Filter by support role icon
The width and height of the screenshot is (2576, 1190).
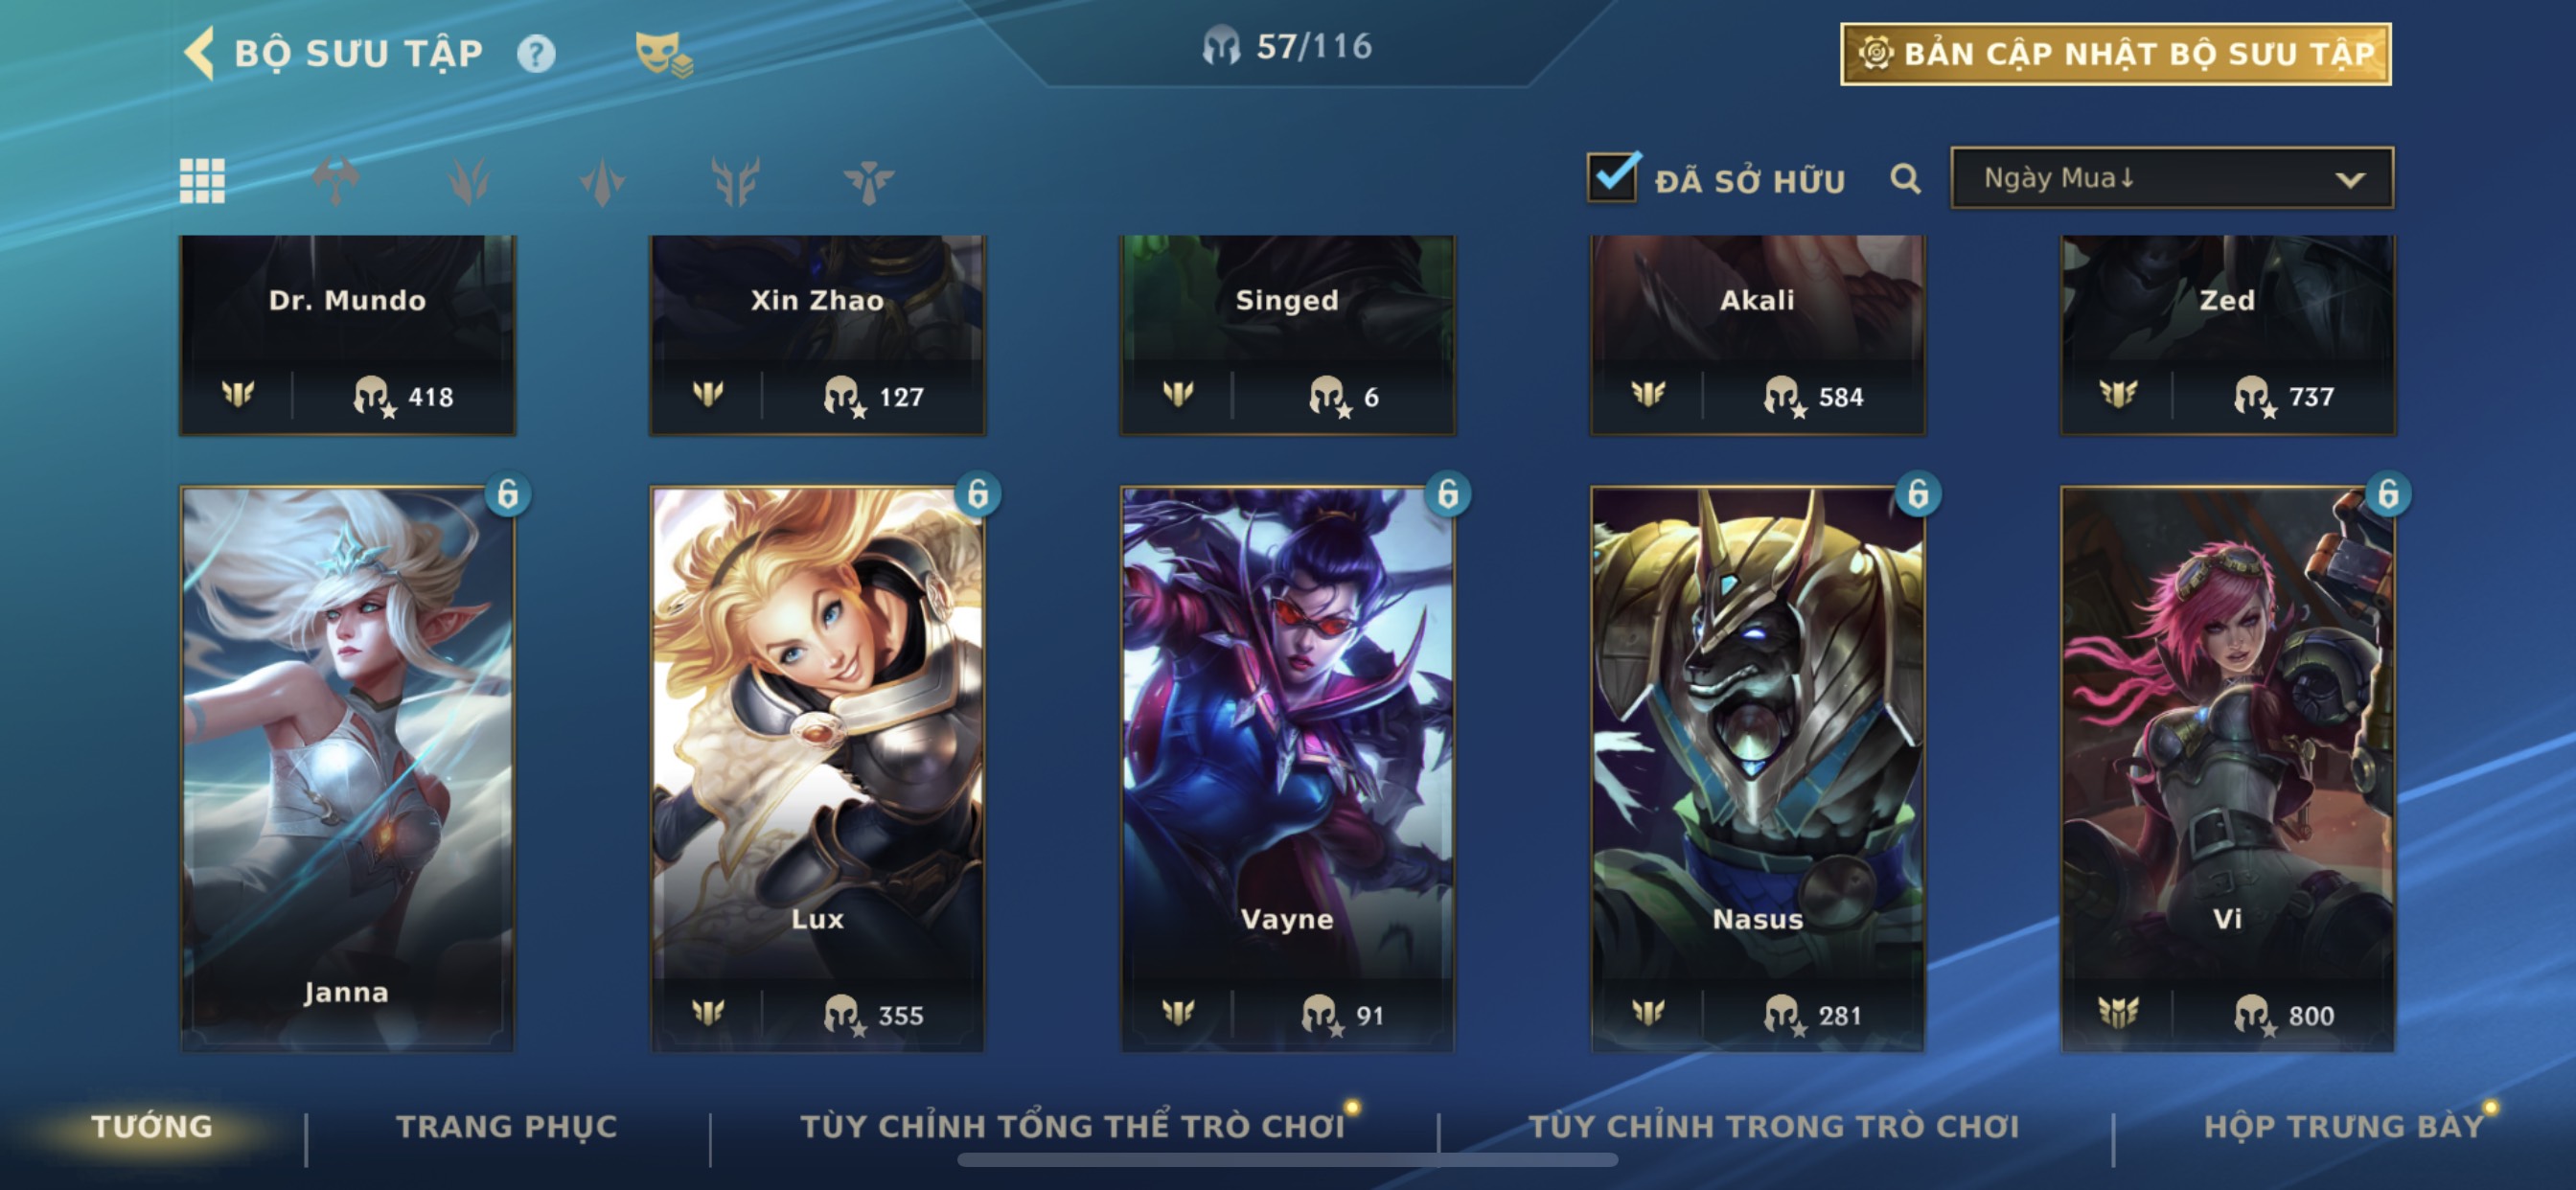point(868,181)
